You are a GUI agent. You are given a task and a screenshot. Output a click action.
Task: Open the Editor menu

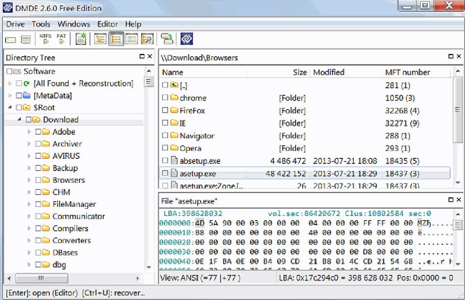(107, 24)
